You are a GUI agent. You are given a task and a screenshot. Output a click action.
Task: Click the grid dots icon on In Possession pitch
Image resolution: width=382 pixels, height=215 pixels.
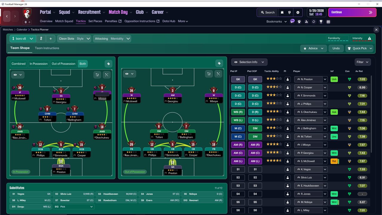97,75
